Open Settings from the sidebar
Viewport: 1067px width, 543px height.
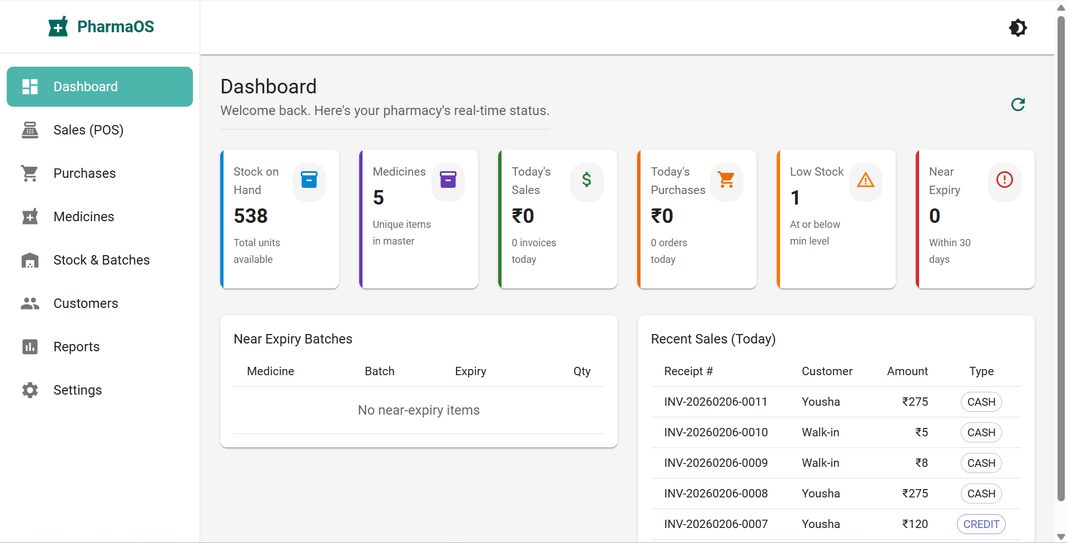(x=77, y=390)
